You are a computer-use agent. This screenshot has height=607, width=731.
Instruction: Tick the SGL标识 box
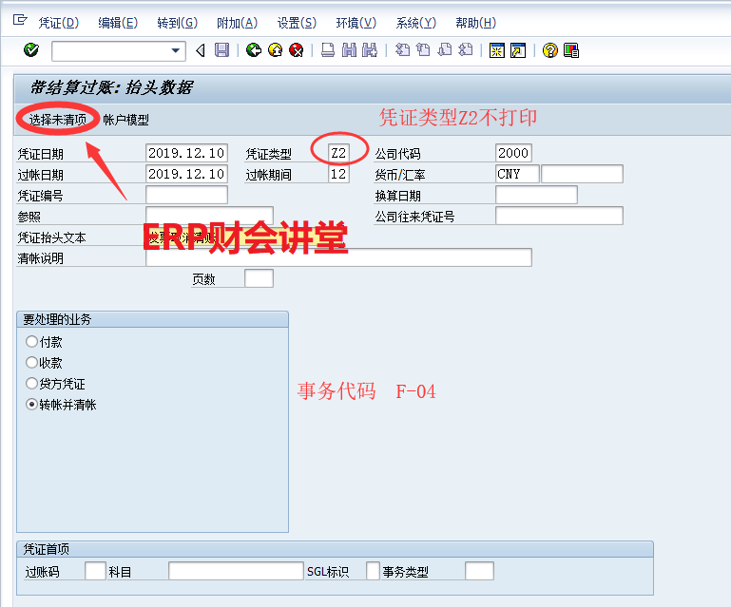pos(373,571)
